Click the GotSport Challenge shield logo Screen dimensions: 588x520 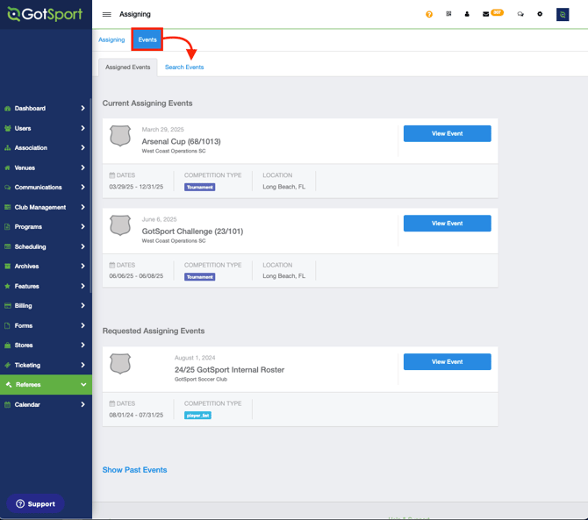click(120, 225)
